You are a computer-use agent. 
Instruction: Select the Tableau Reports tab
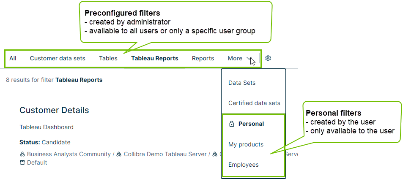(x=155, y=59)
